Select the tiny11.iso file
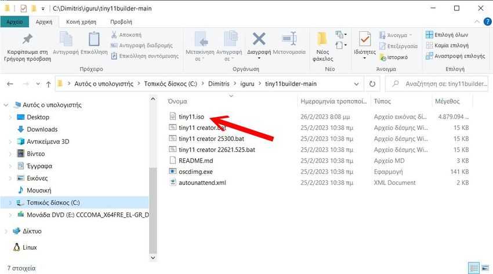The height and width of the screenshot is (274, 493). point(191,117)
